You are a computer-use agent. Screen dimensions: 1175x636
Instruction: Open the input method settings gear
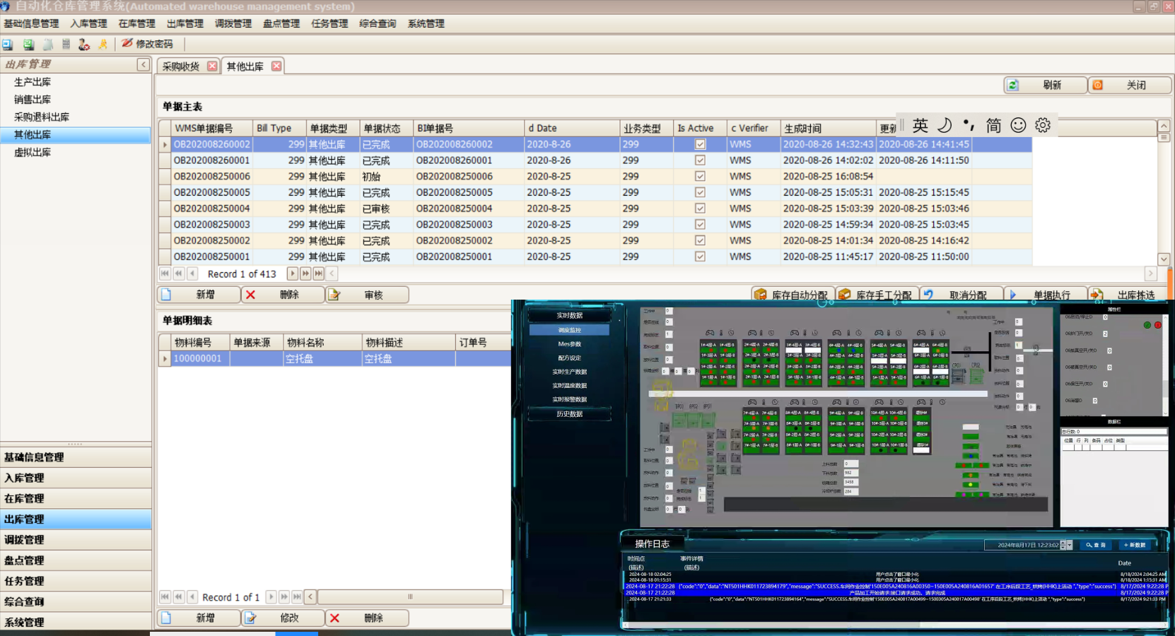1042,125
